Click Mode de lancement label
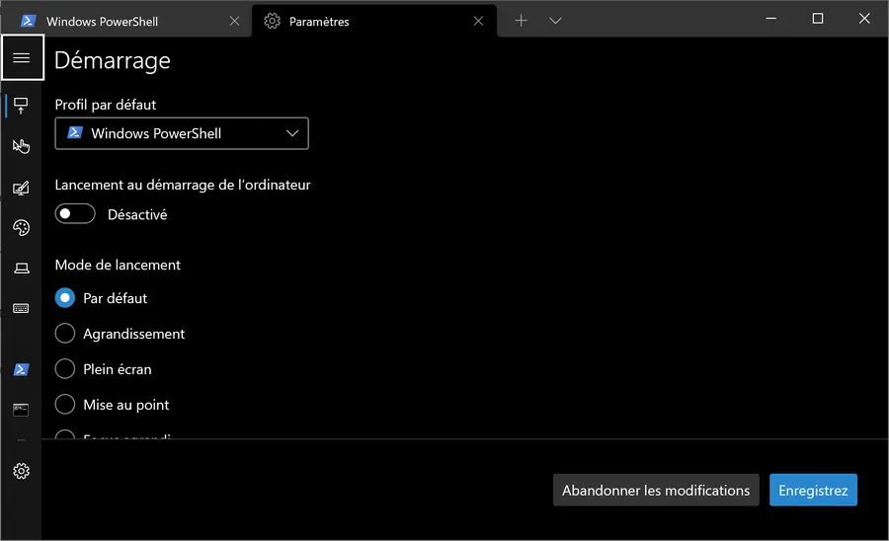The height and width of the screenshot is (541, 889). coord(118,265)
